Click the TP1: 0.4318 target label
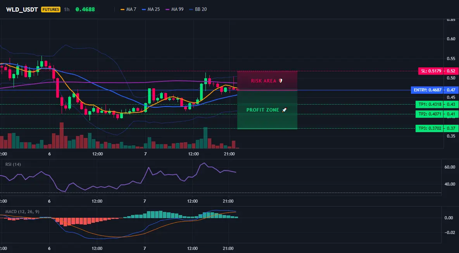Screen dimensions: 459x253 coord(429,105)
